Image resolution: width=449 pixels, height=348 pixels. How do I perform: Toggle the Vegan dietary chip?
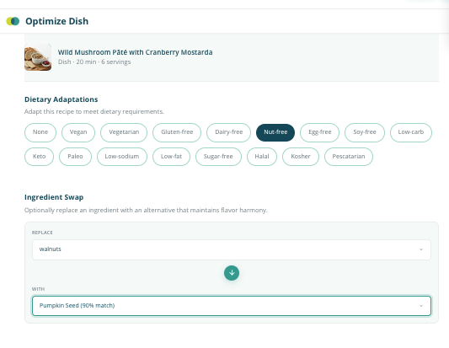tap(78, 132)
